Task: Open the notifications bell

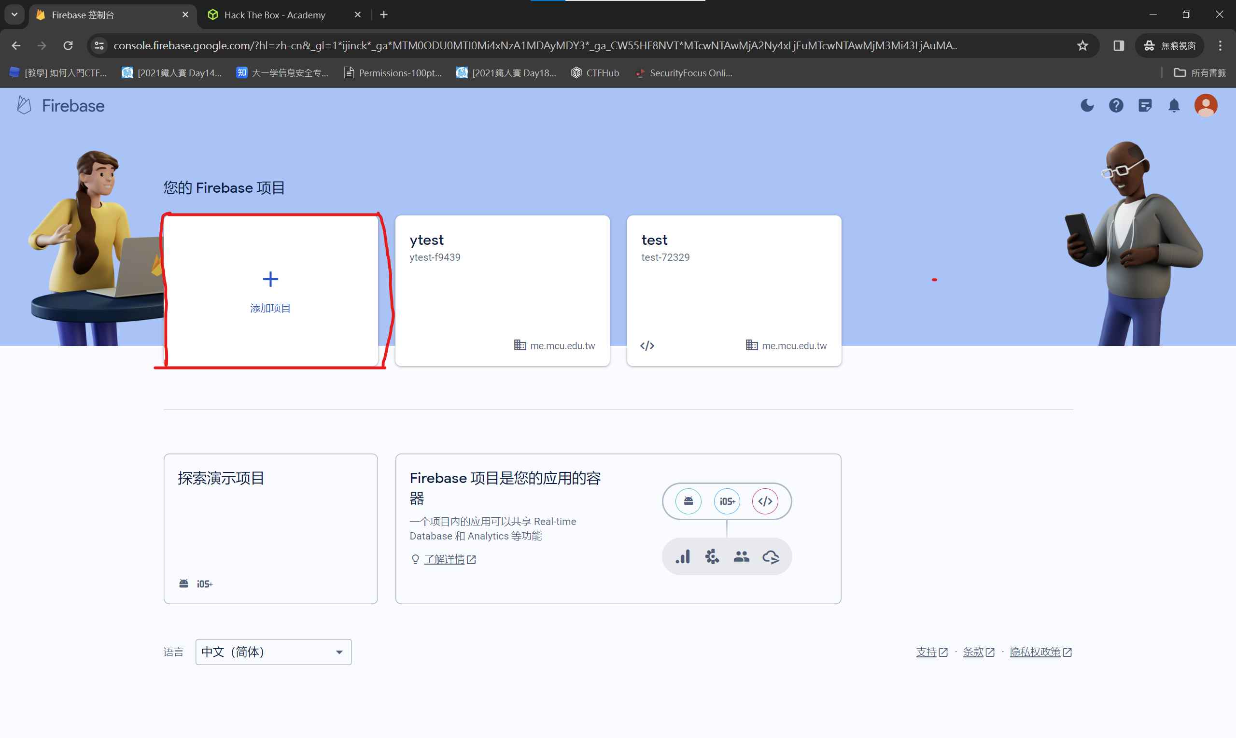Action: click(x=1174, y=105)
